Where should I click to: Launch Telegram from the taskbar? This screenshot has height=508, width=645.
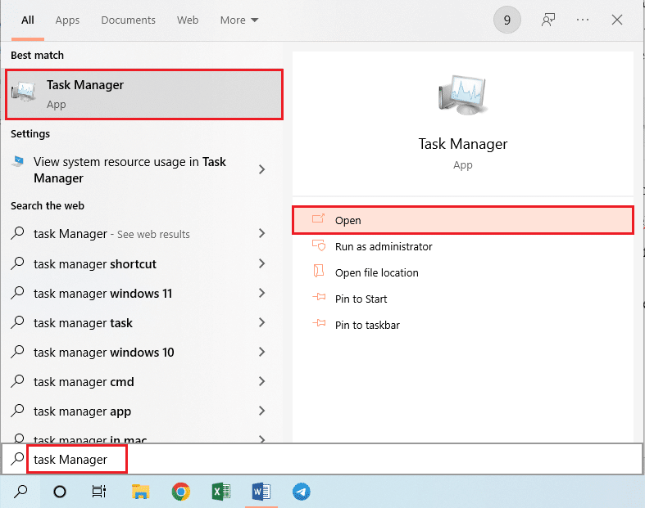pyautogui.click(x=302, y=492)
